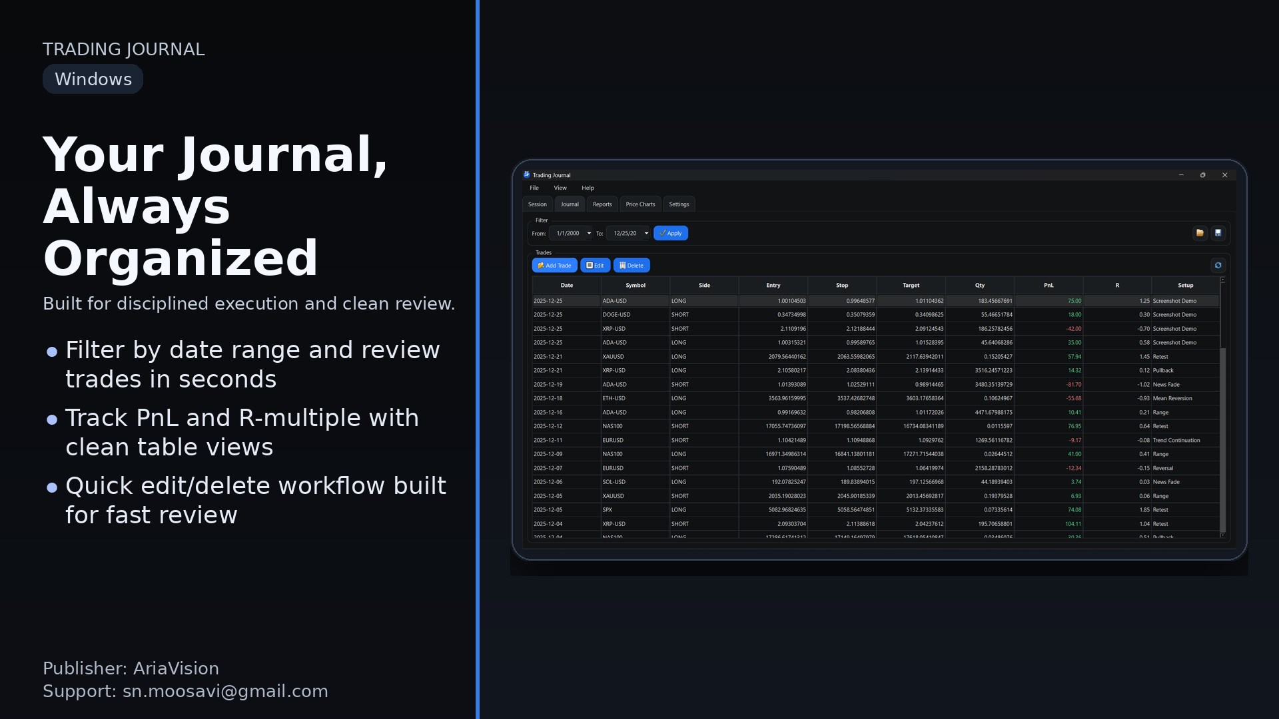Open the To date dropdown
Screen dimensions: 1279x719
pos(646,234)
